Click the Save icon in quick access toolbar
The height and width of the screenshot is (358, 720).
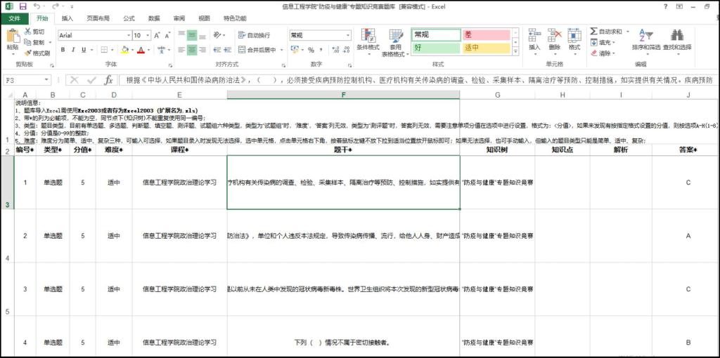click(x=22, y=6)
